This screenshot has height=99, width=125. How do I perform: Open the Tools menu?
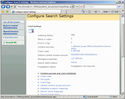point(116,12)
